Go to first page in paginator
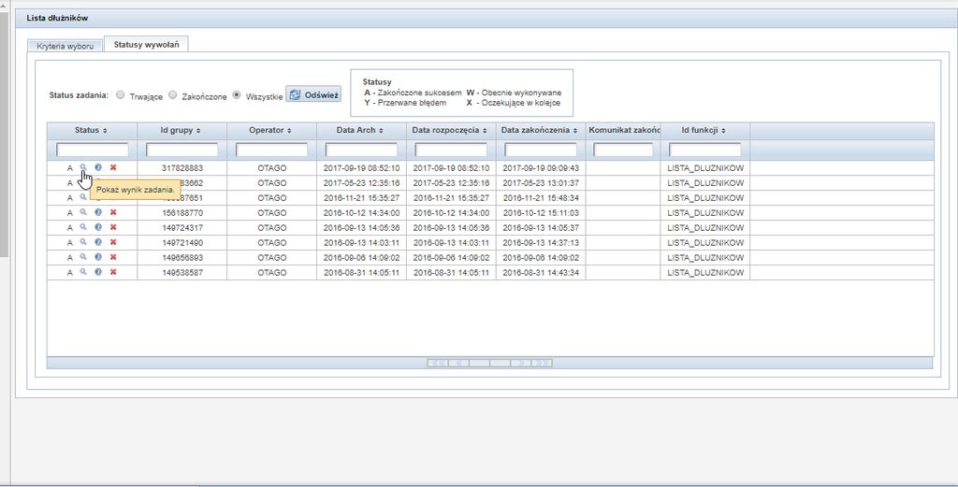Screen dimensions: 958x487 pyautogui.click(x=438, y=363)
